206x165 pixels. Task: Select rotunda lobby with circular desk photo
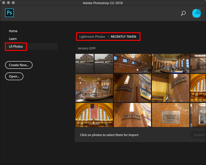pyautogui.click(x=171, y=63)
